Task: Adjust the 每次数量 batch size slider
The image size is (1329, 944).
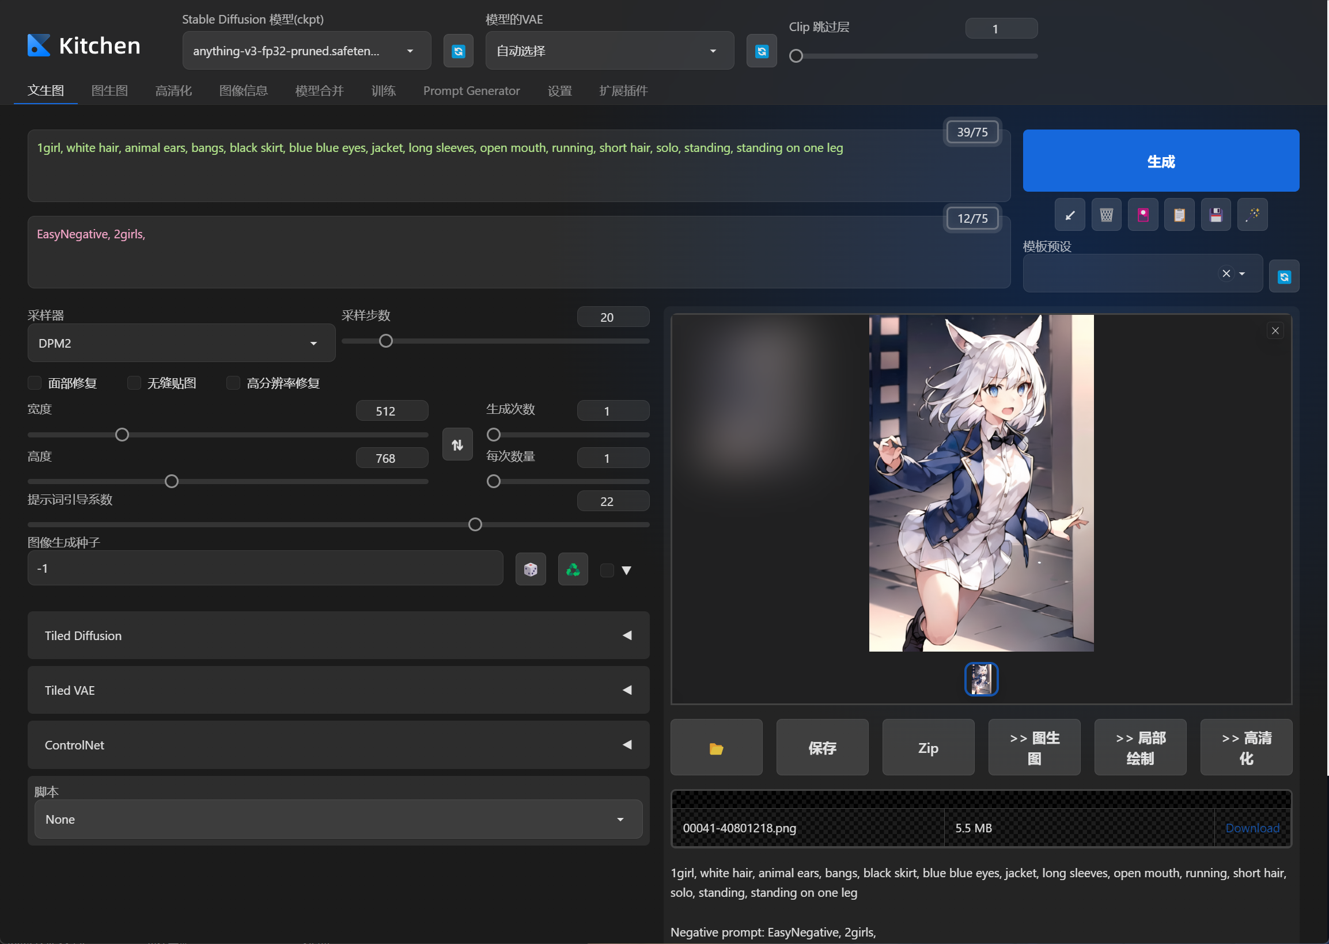Action: click(567, 481)
